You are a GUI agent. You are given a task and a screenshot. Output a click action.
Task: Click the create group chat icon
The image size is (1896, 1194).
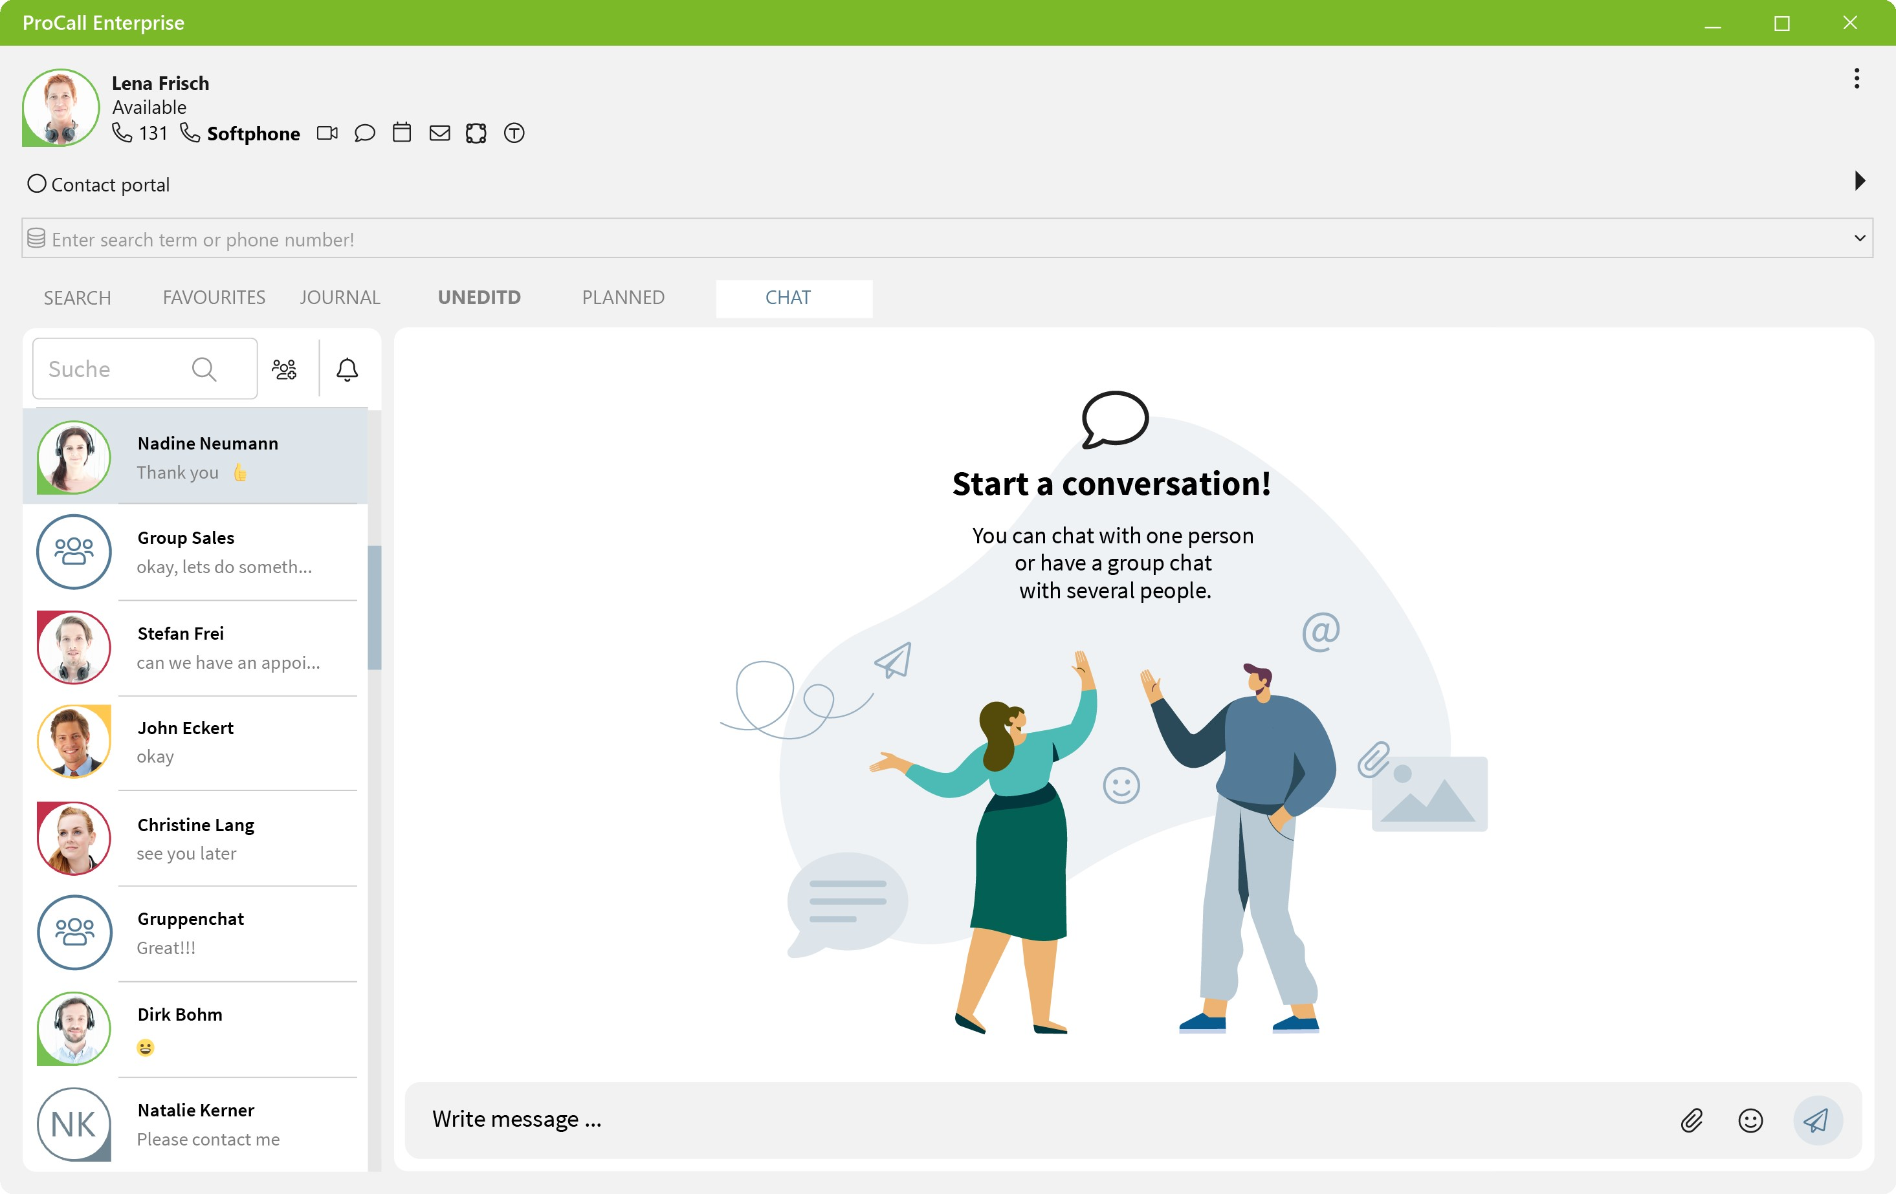click(x=284, y=369)
